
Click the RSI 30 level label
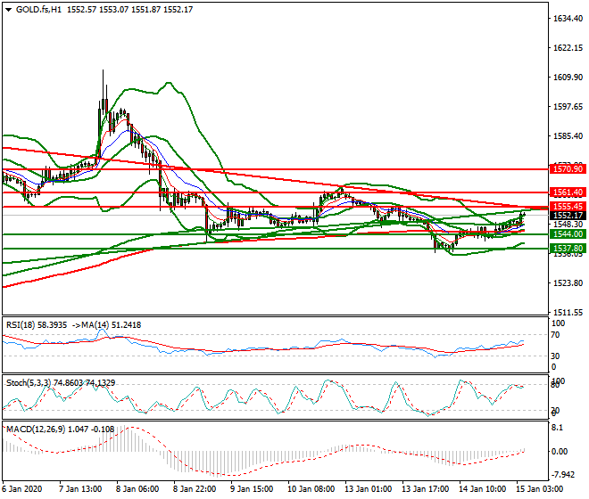pos(555,356)
